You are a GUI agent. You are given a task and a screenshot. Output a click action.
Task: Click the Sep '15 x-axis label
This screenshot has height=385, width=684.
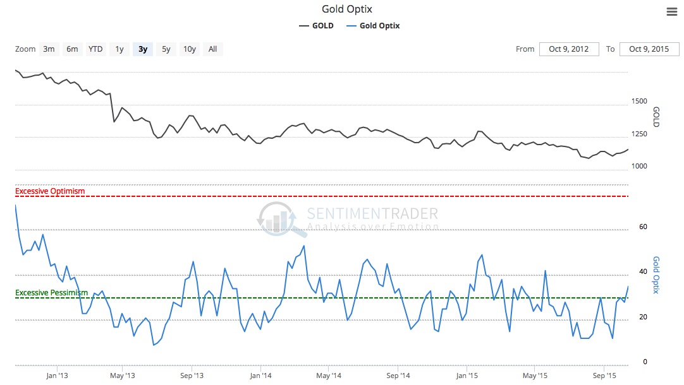click(604, 375)
